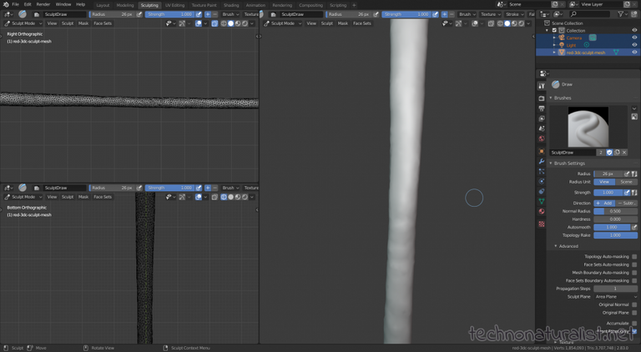Open the Object properties tab icon
This screenshot has width=641, height=352.
pos(542,151)
